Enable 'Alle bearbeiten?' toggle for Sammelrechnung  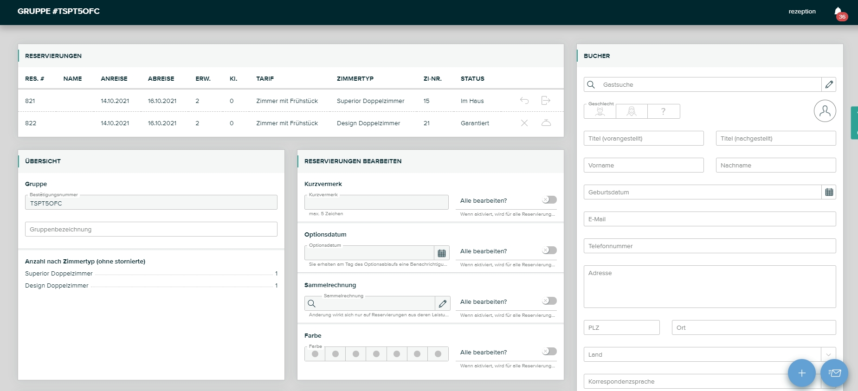pyautogui.click(x=549, y=301)
